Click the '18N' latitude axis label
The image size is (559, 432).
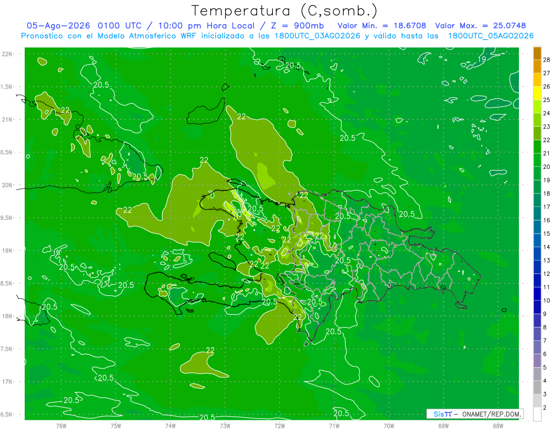coord(7,316)
